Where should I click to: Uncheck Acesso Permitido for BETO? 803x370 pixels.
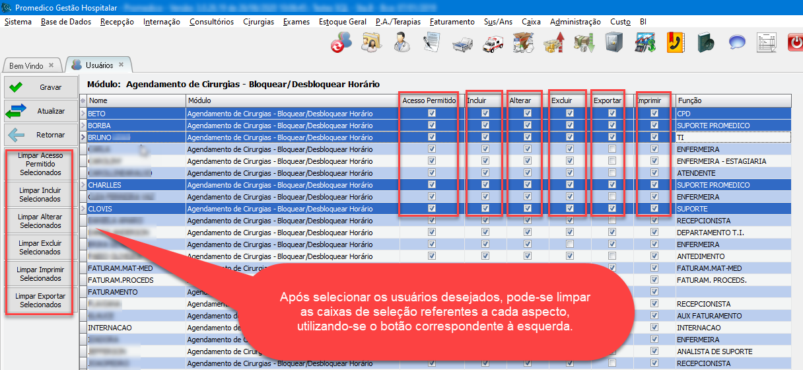click(432, 113)
